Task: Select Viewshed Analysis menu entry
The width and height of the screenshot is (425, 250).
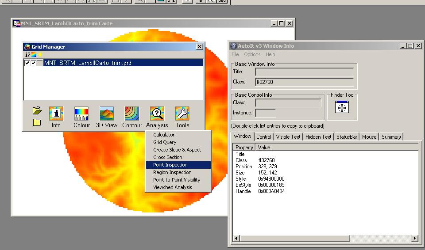Action: point(173,187)
